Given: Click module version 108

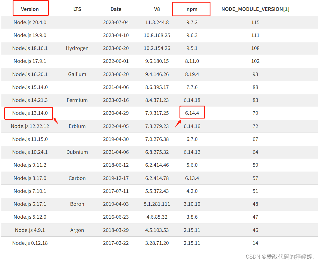Looking at the screenshot, I should [255, 48].
